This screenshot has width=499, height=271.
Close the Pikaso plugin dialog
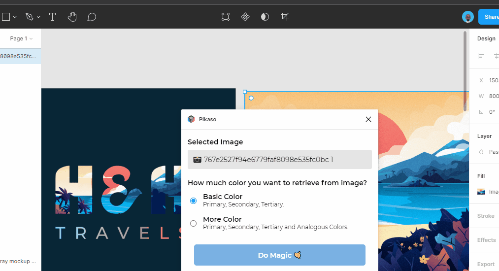368,119
